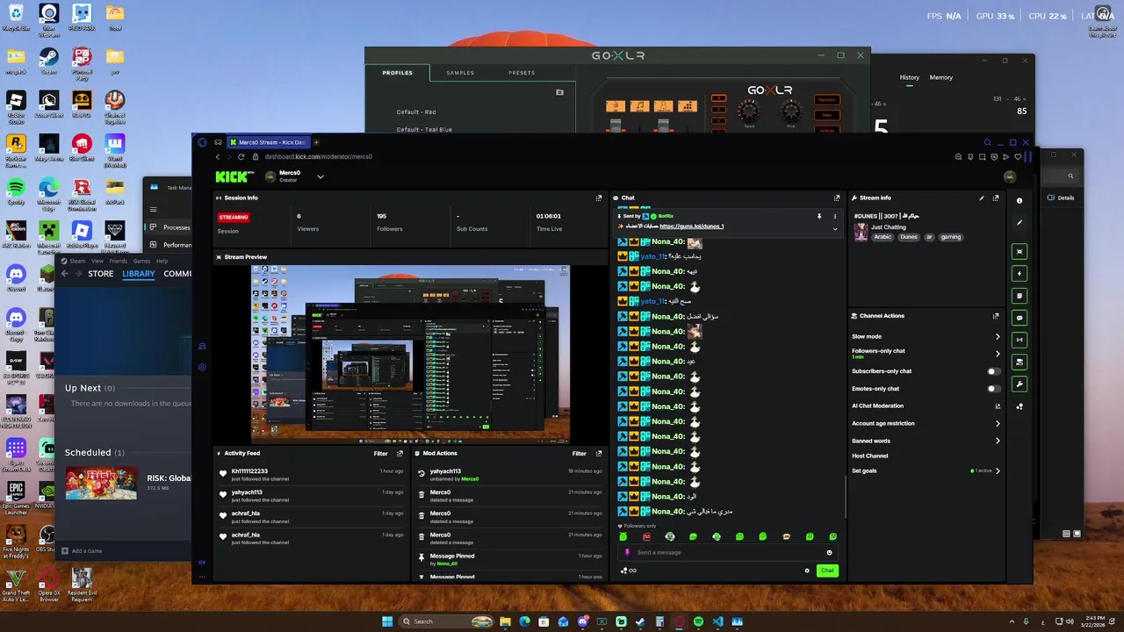Screen dimensions: 1124x632
Task: Click Host Channel action
Action: (870, 456)
